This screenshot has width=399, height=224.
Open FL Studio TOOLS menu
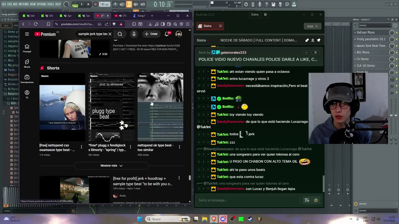click(50, 4)
